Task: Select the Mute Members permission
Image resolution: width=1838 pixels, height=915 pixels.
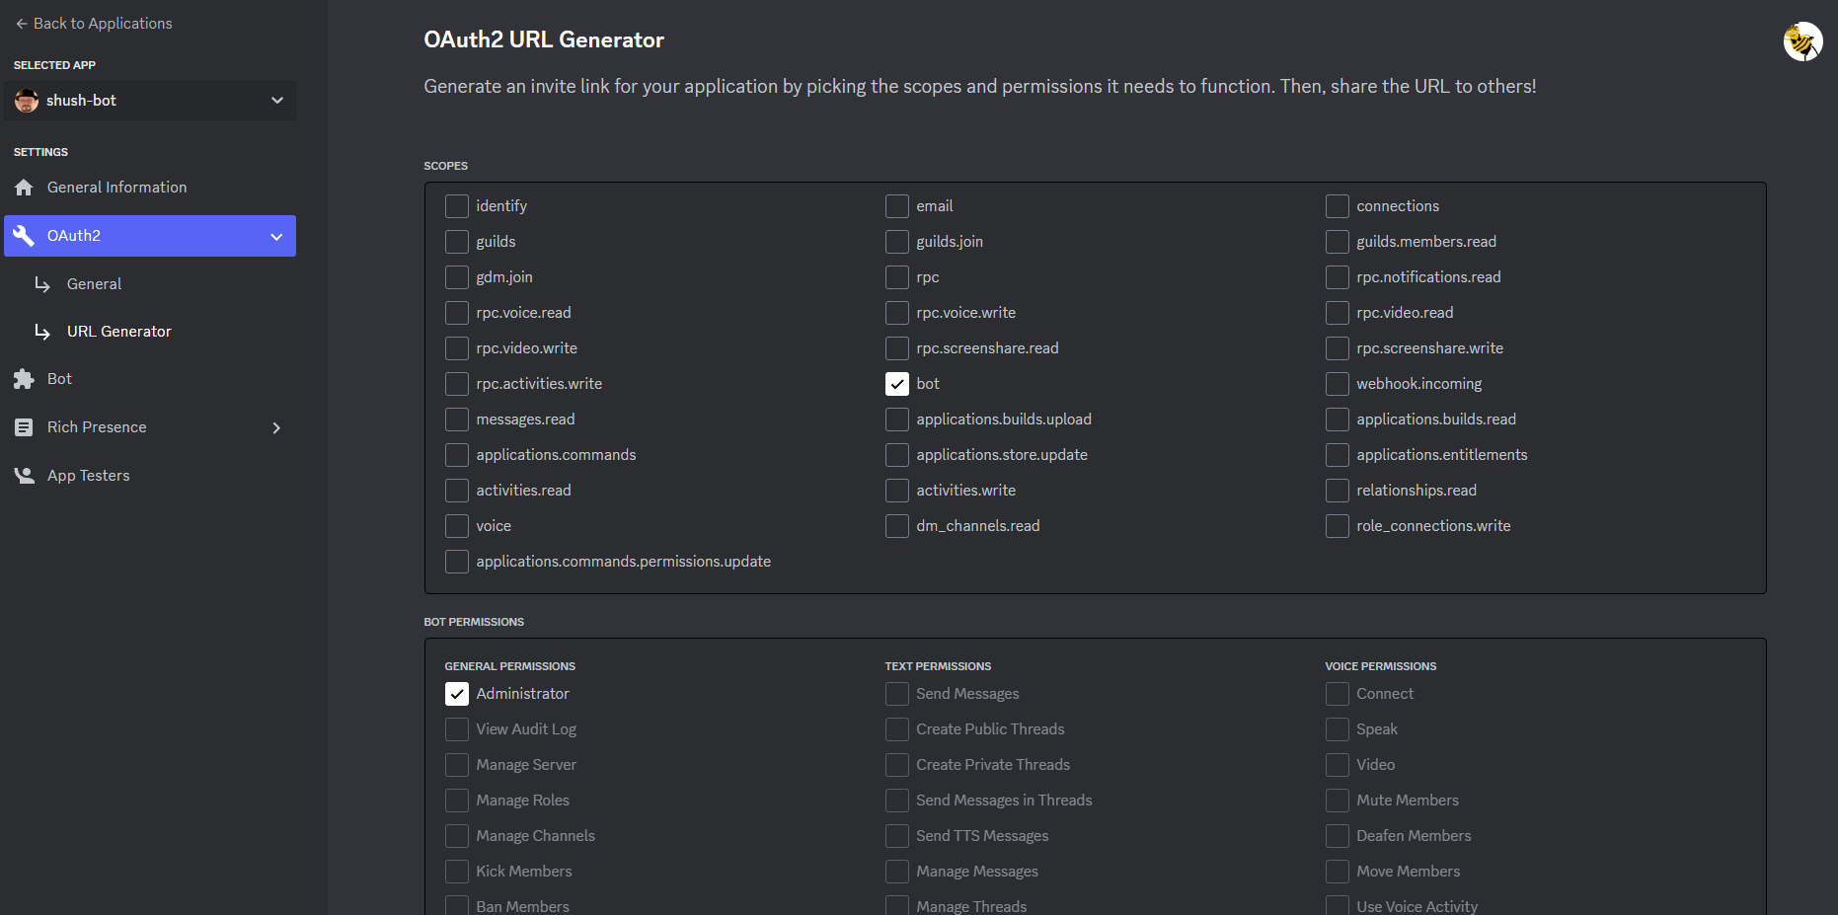Action: point(1337,801)
